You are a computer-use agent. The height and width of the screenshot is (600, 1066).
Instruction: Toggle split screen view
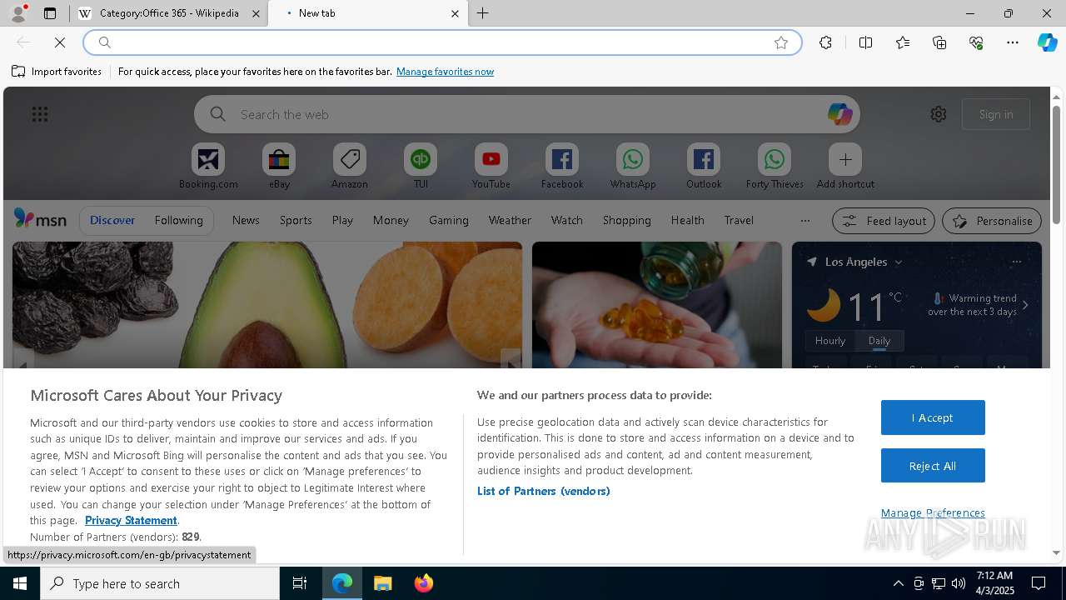(x=865, y=42)
